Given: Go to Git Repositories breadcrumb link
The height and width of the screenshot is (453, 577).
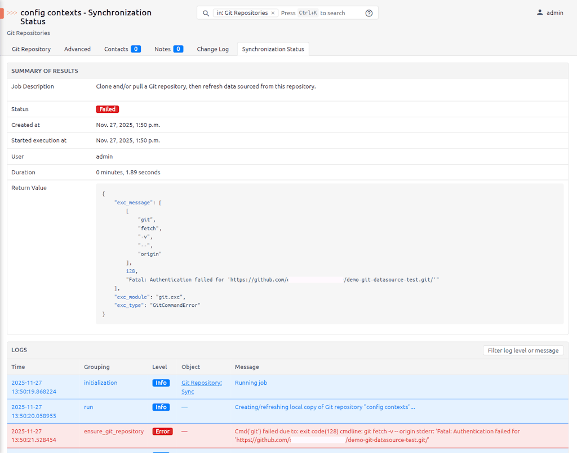Looking at the screenshot, I should click(28, 33).
